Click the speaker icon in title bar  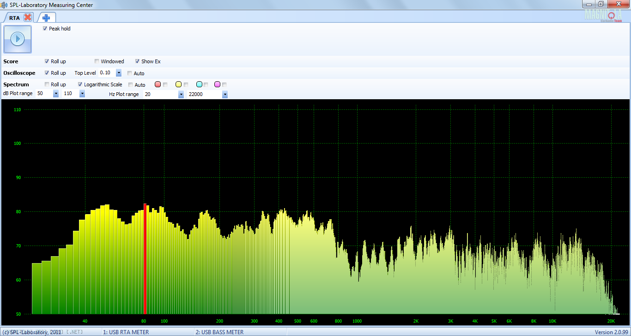point(4,5)
